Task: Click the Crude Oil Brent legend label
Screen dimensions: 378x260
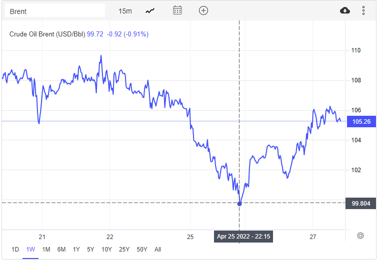Action: pos(47,34)
